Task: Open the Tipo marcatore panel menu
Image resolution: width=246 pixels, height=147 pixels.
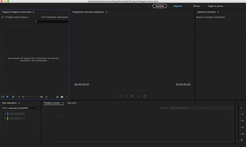Action: click(19, 103)
